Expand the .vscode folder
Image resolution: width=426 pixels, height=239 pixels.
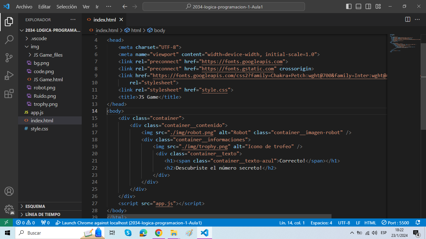[50, 39]
